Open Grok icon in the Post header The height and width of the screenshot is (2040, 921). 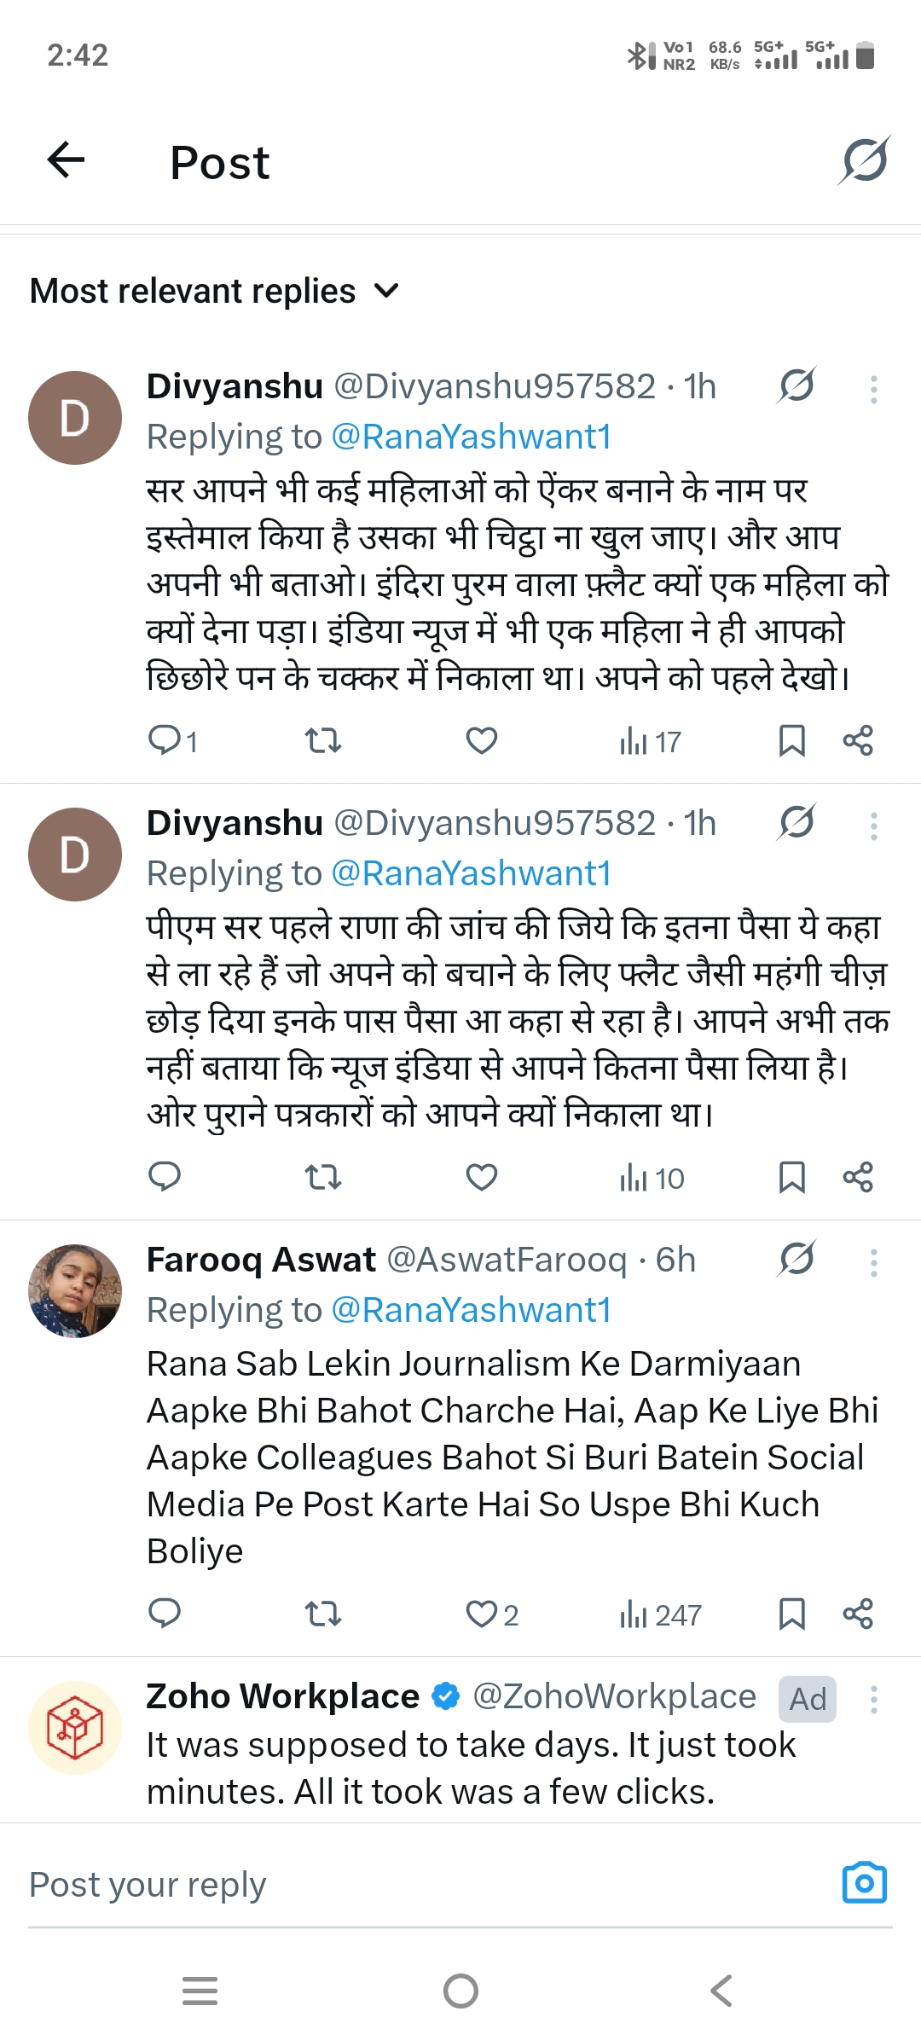click(x=865, y=159)
